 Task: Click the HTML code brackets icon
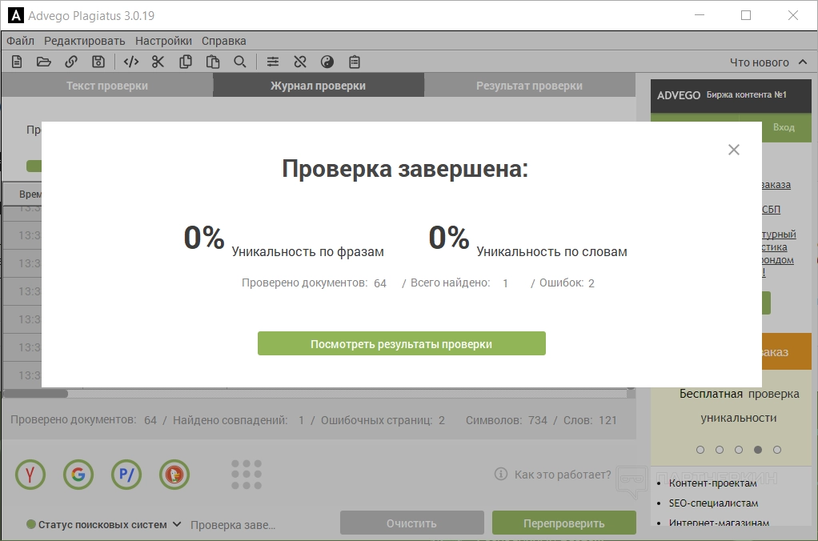pyautogui.click(x=131, y=62)
